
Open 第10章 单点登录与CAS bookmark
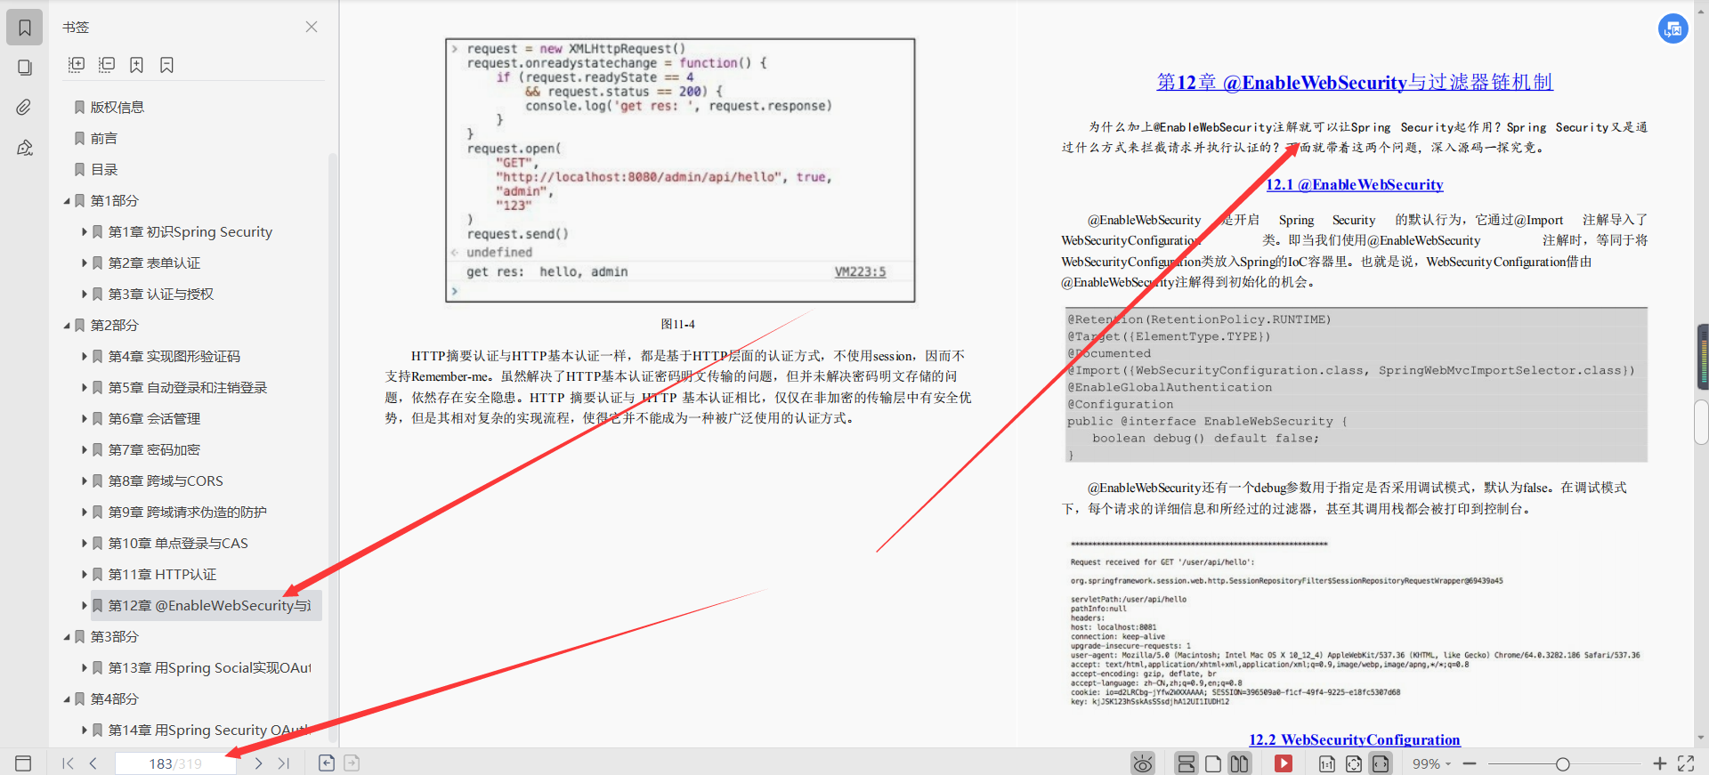click(x=178, y=543)
